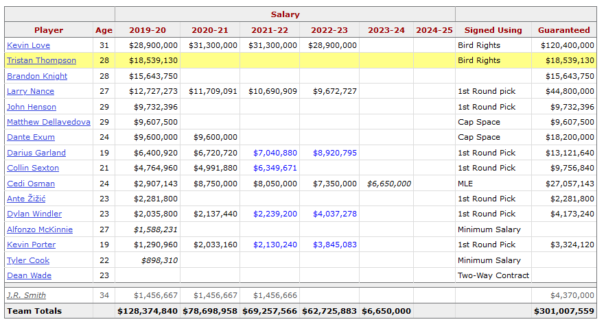Sort by Player column header
Screen dimensions: 606x324
49,30
